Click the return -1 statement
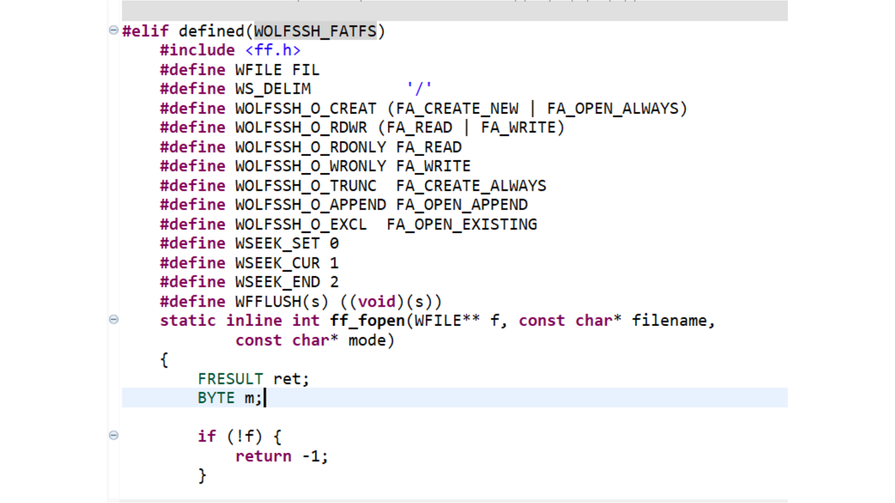Image resolution: width=895 pixels, height=503 pixels. (281, 456)
